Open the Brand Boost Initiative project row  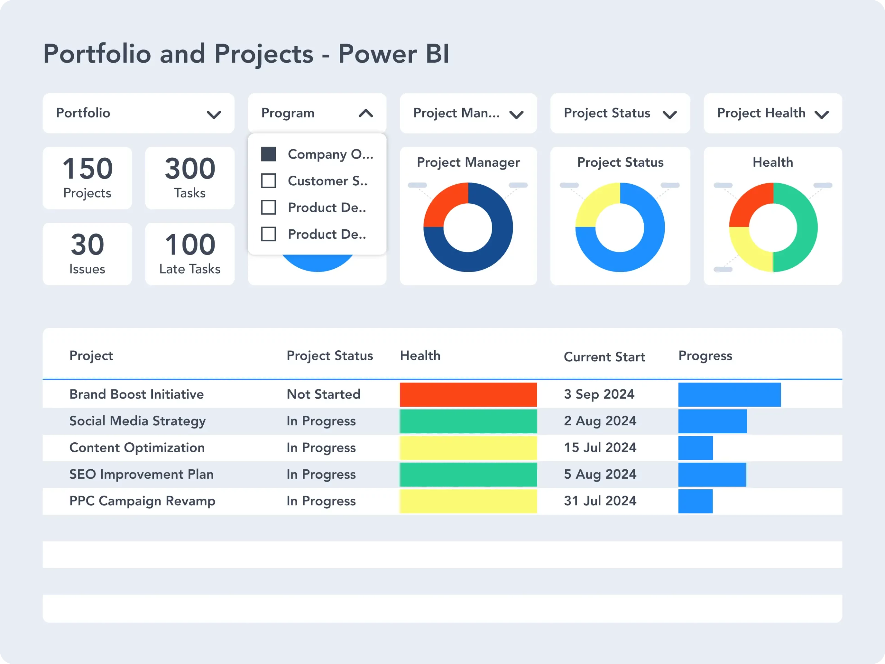[137, 394]
